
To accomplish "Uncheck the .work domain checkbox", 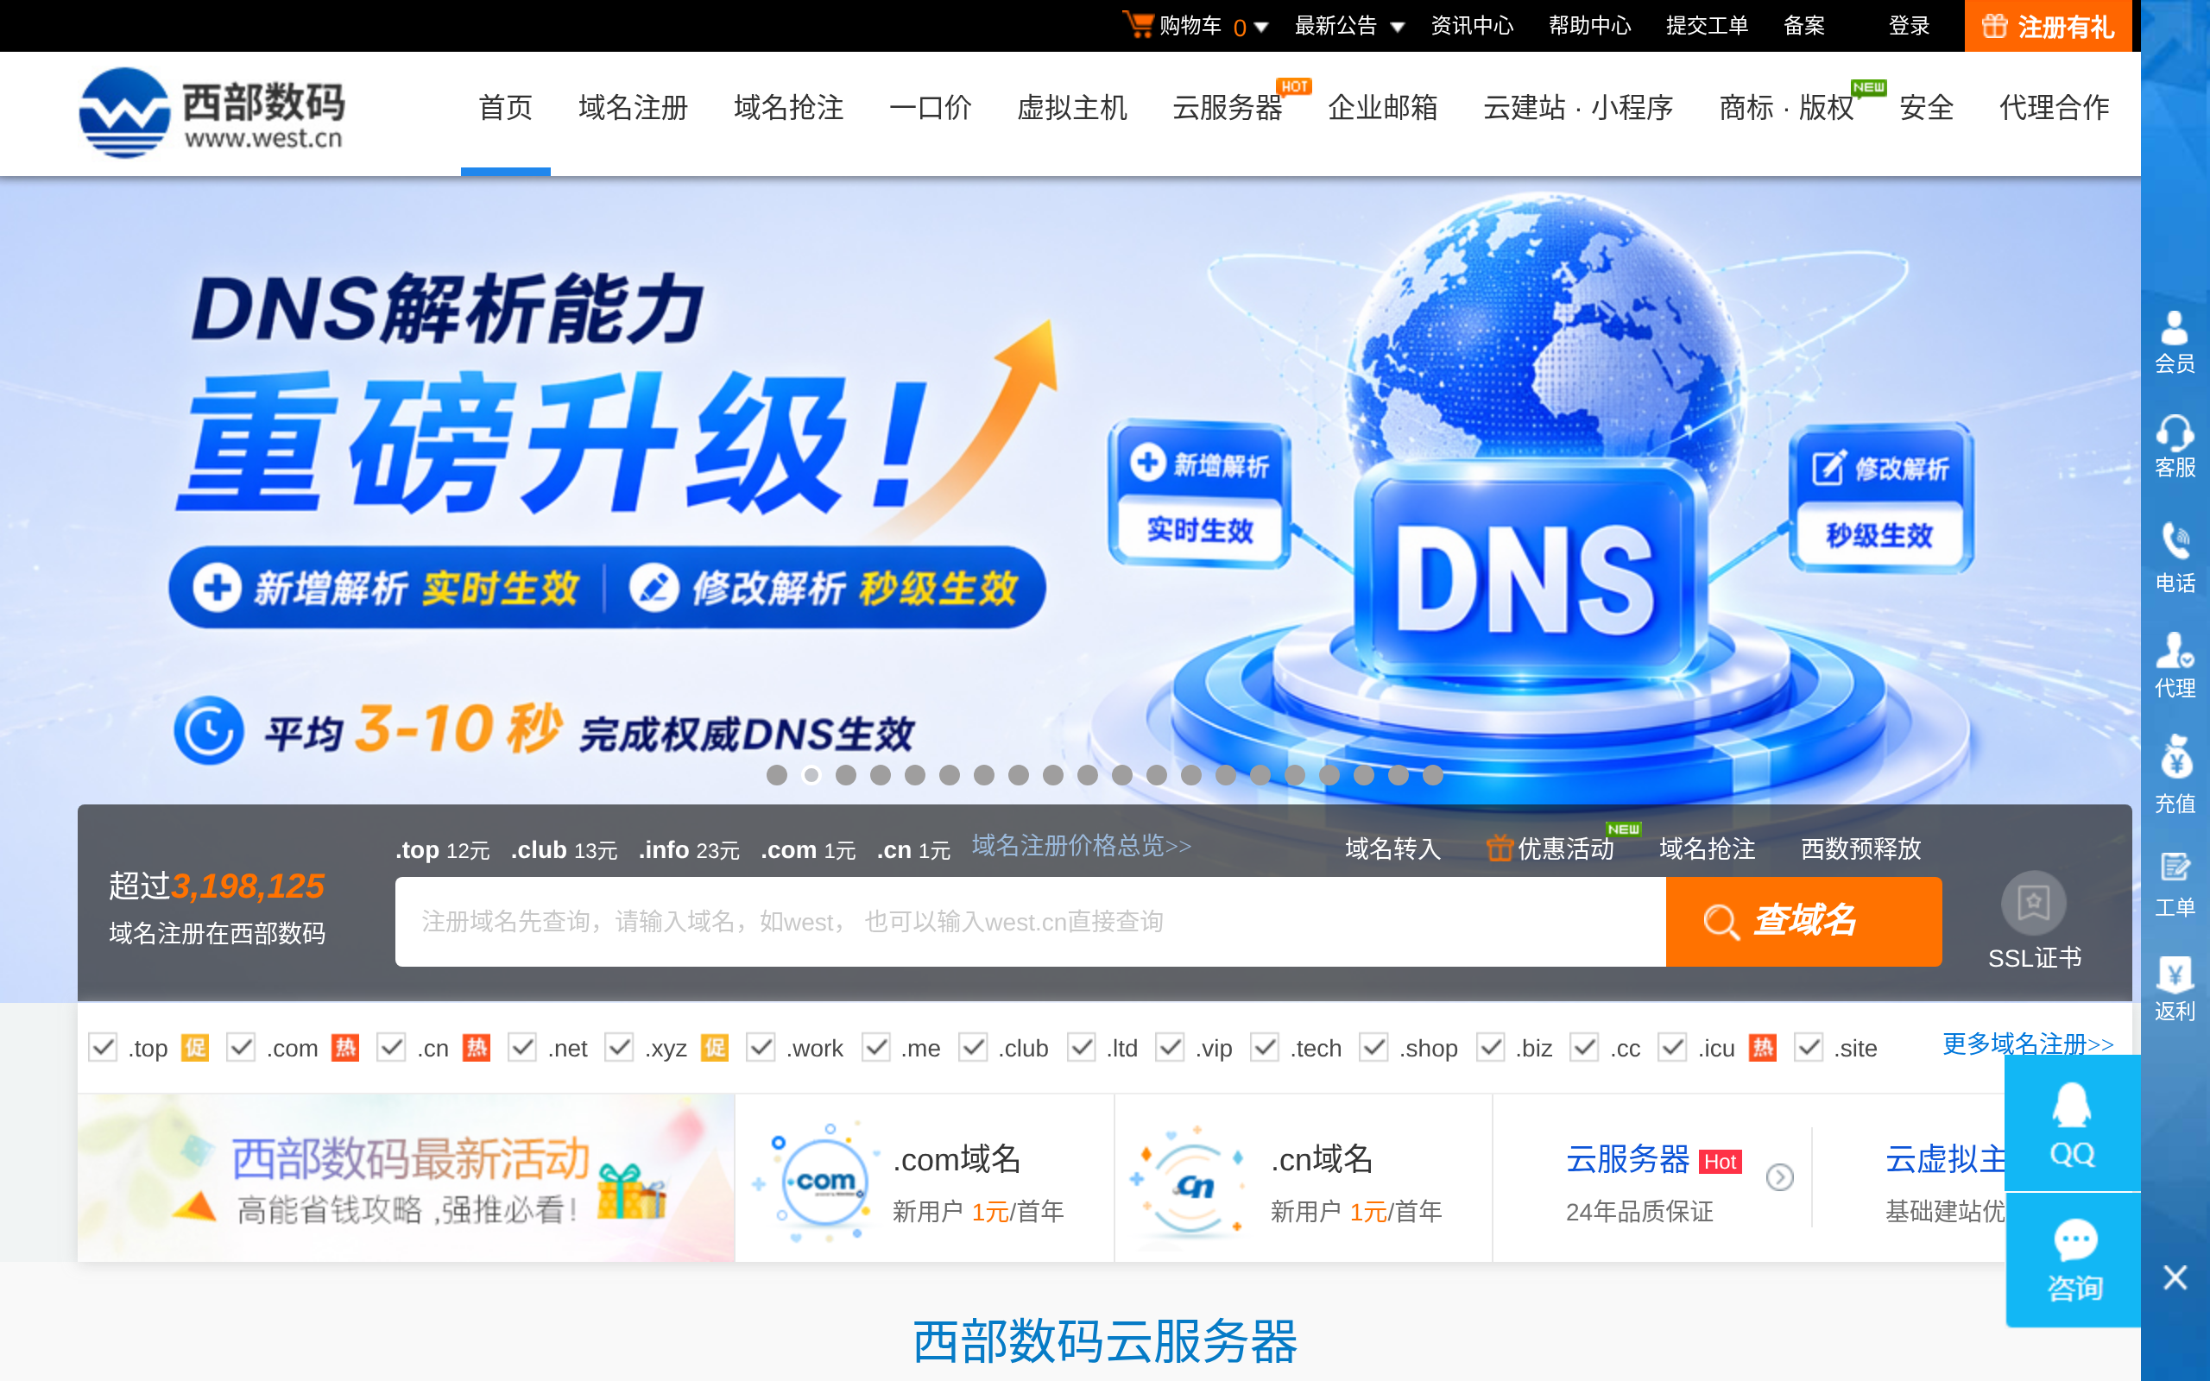I will pyautogui.click(x=761, y=1048).
